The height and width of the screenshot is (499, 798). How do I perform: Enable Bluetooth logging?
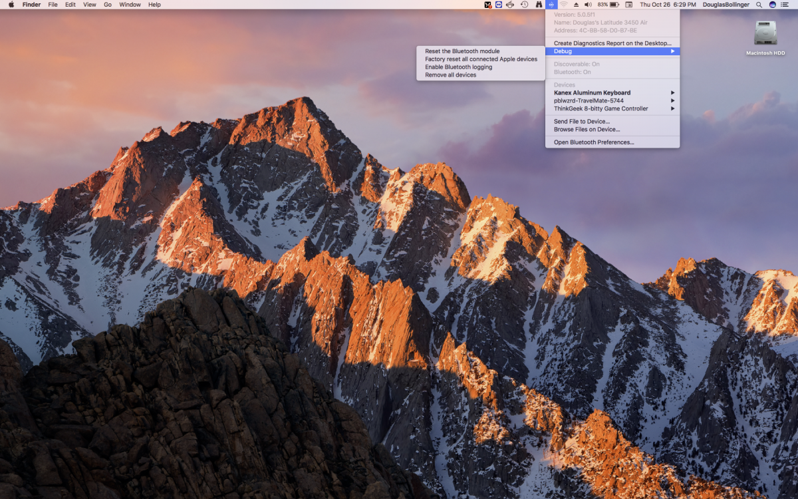pos(458,67)
